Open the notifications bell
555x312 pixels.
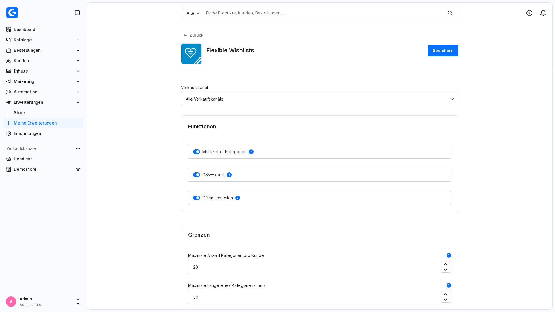(543, 13)
